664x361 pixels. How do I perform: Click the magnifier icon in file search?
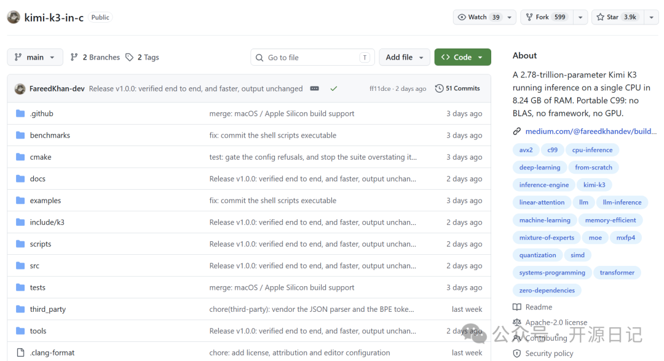tap(259, 58)
